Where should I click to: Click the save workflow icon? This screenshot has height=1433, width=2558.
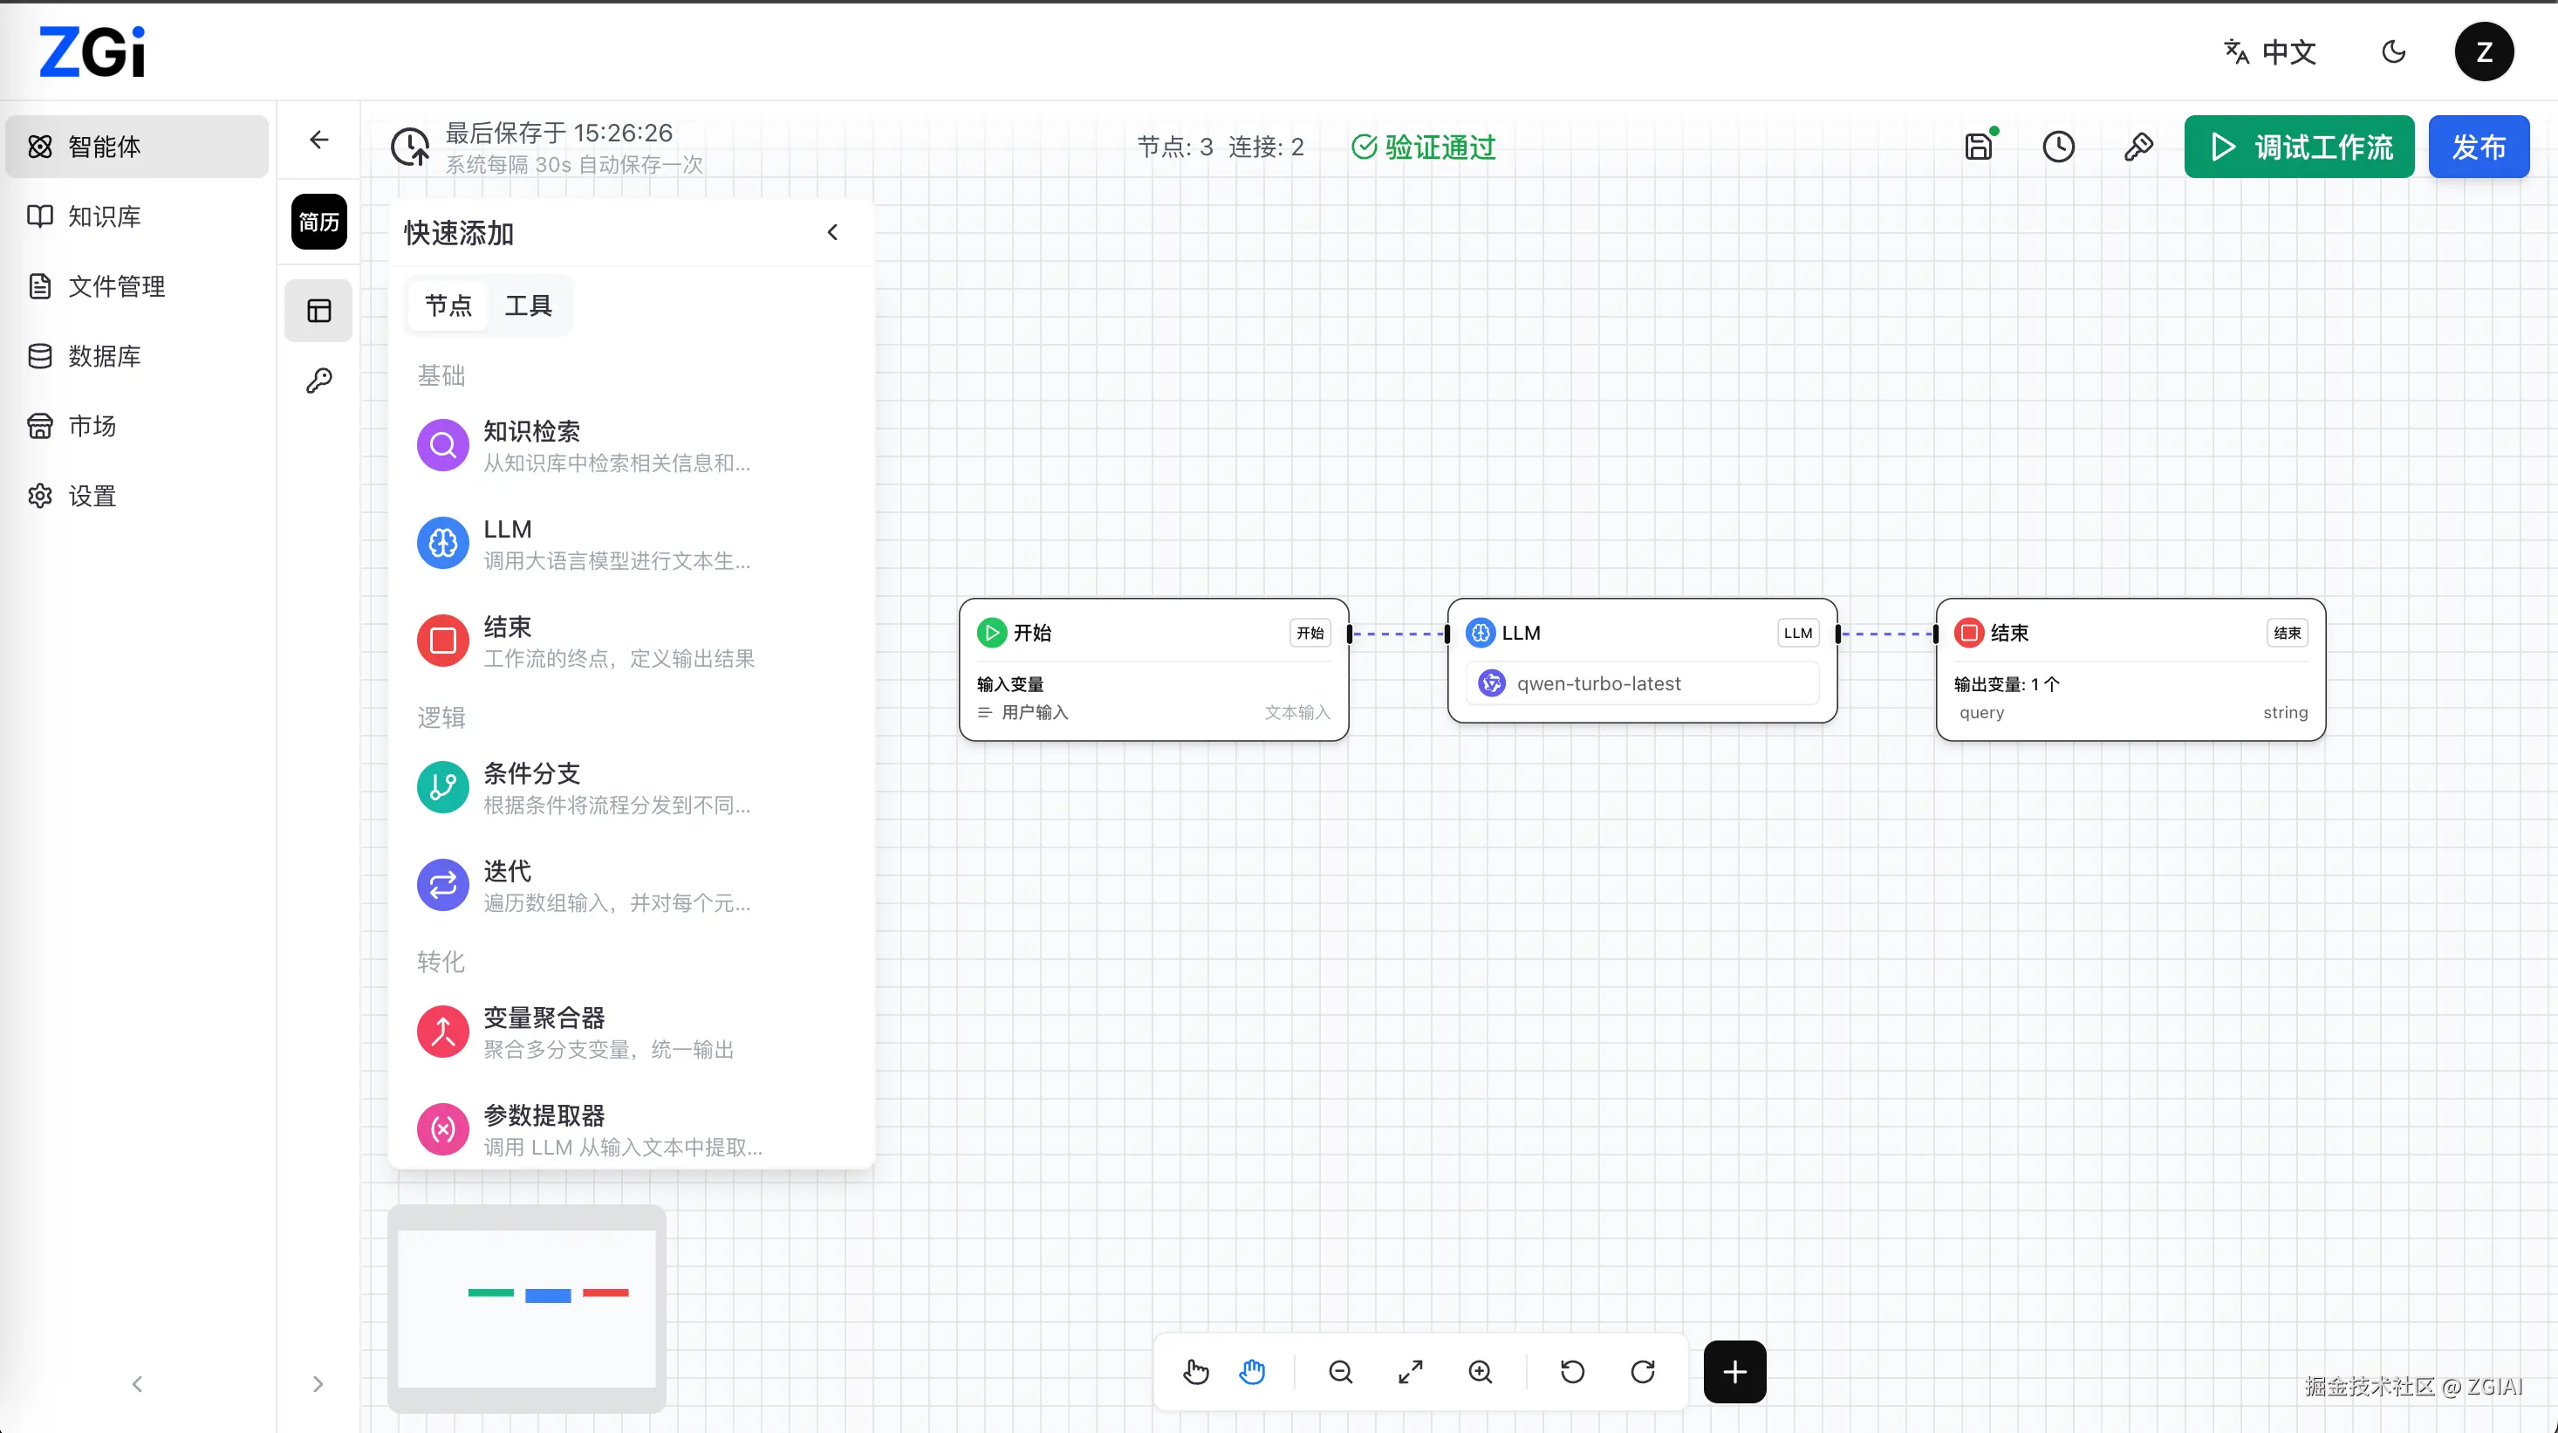1978,147
